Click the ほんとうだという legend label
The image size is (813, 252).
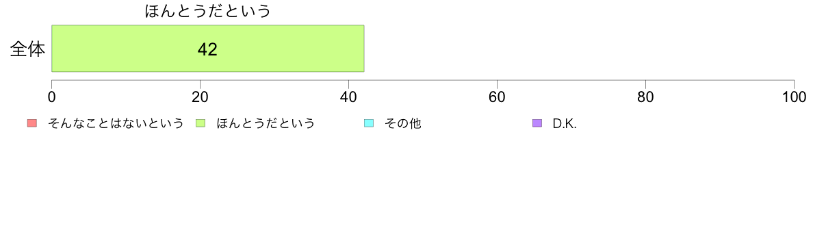pyautogui.click(x=265, y=123)
